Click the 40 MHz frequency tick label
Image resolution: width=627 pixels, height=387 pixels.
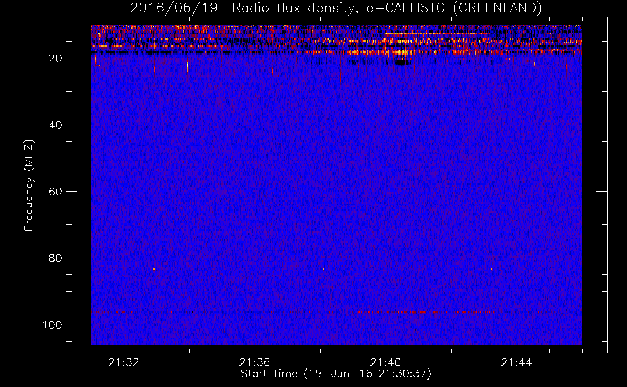(56, 125)
